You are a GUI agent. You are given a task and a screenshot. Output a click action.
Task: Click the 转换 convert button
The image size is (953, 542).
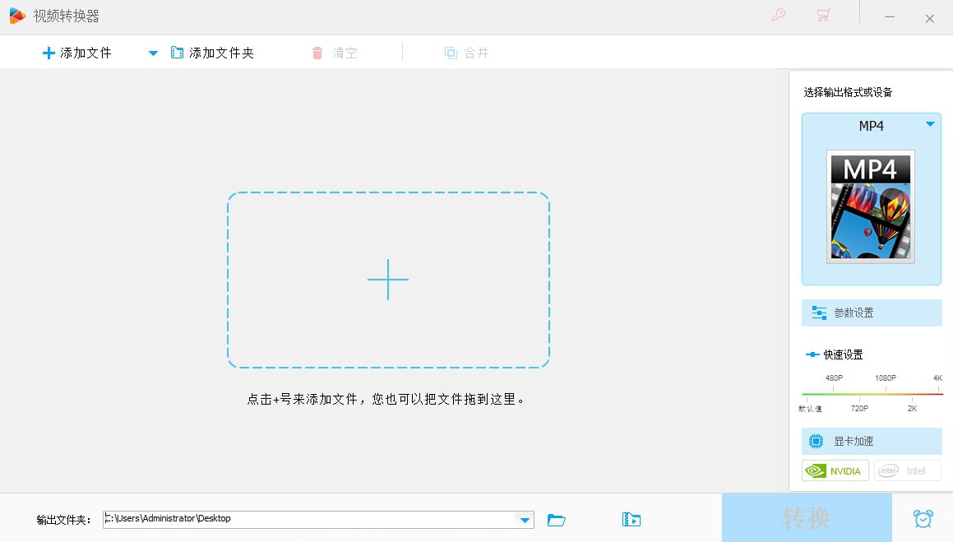pos(806,518)
